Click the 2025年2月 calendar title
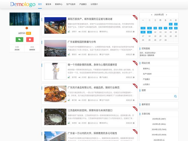Image resolution: width=188 pixels, height=141 pixels. pos(159,15)
